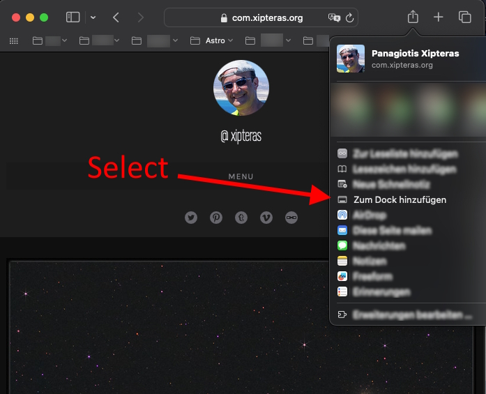Create a new quick note from the share menu
Image resolution: width=486 pixels, height=394 pixels.
342,184
